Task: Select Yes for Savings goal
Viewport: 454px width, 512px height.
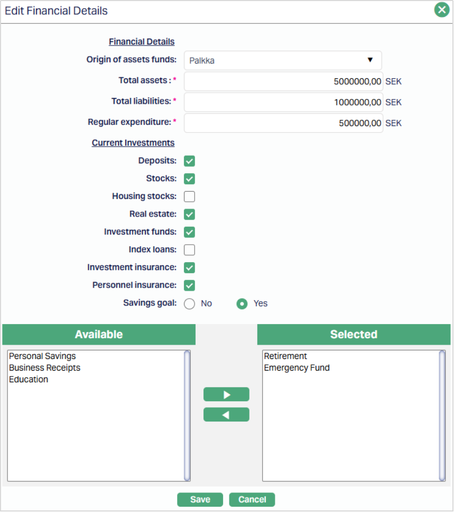Action: [x=242, y=304]
